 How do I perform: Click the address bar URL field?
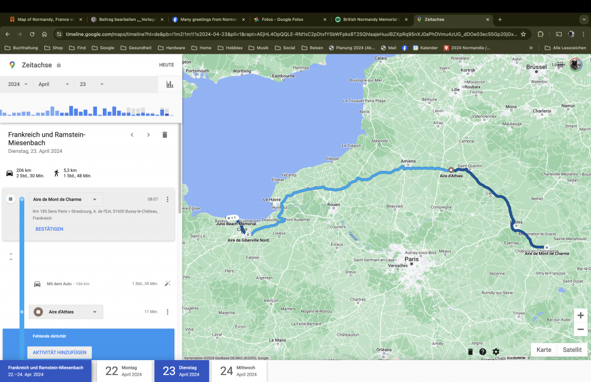[291, 34]
